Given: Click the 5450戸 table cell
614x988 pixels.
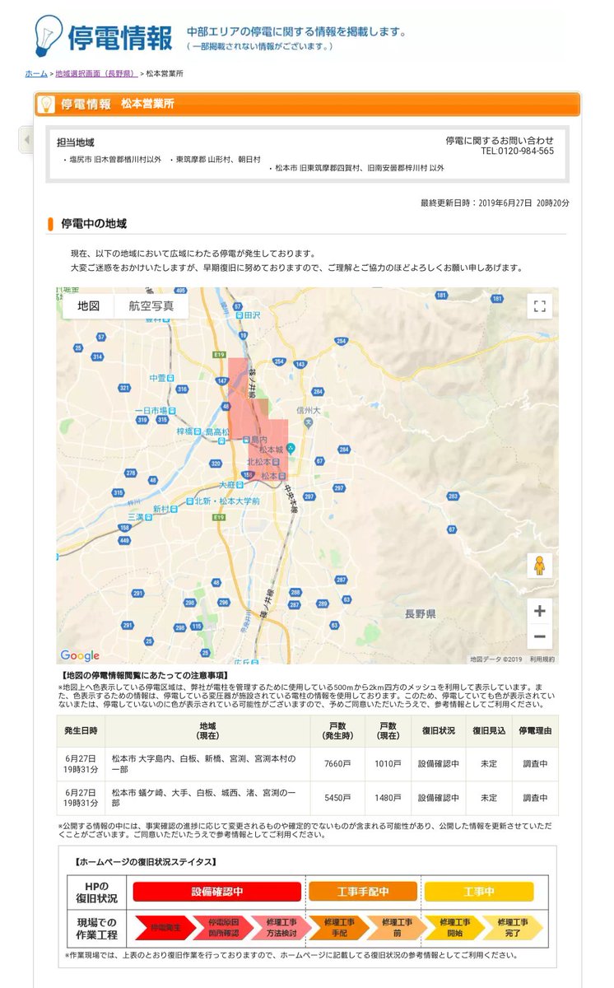Looking at the screenshot, I should click(337, 798).
